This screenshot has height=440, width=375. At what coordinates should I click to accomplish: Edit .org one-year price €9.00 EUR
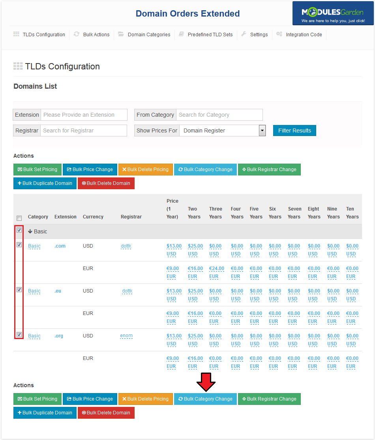click(x=172, y=362)
